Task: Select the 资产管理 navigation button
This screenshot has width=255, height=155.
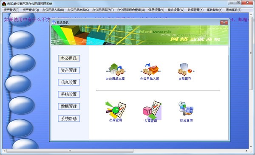Action: pos(69,70)
